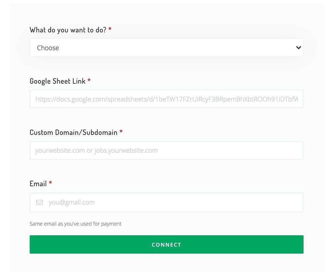Select the Choose option text in dropdown
This screenshot has height=272, width=330.
(x=48, y=48)
